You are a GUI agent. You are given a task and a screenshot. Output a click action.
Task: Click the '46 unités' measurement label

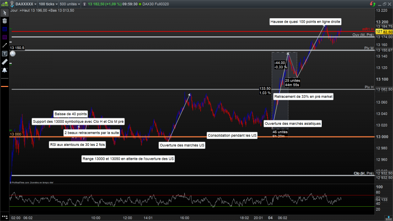[x=280, y=132]
